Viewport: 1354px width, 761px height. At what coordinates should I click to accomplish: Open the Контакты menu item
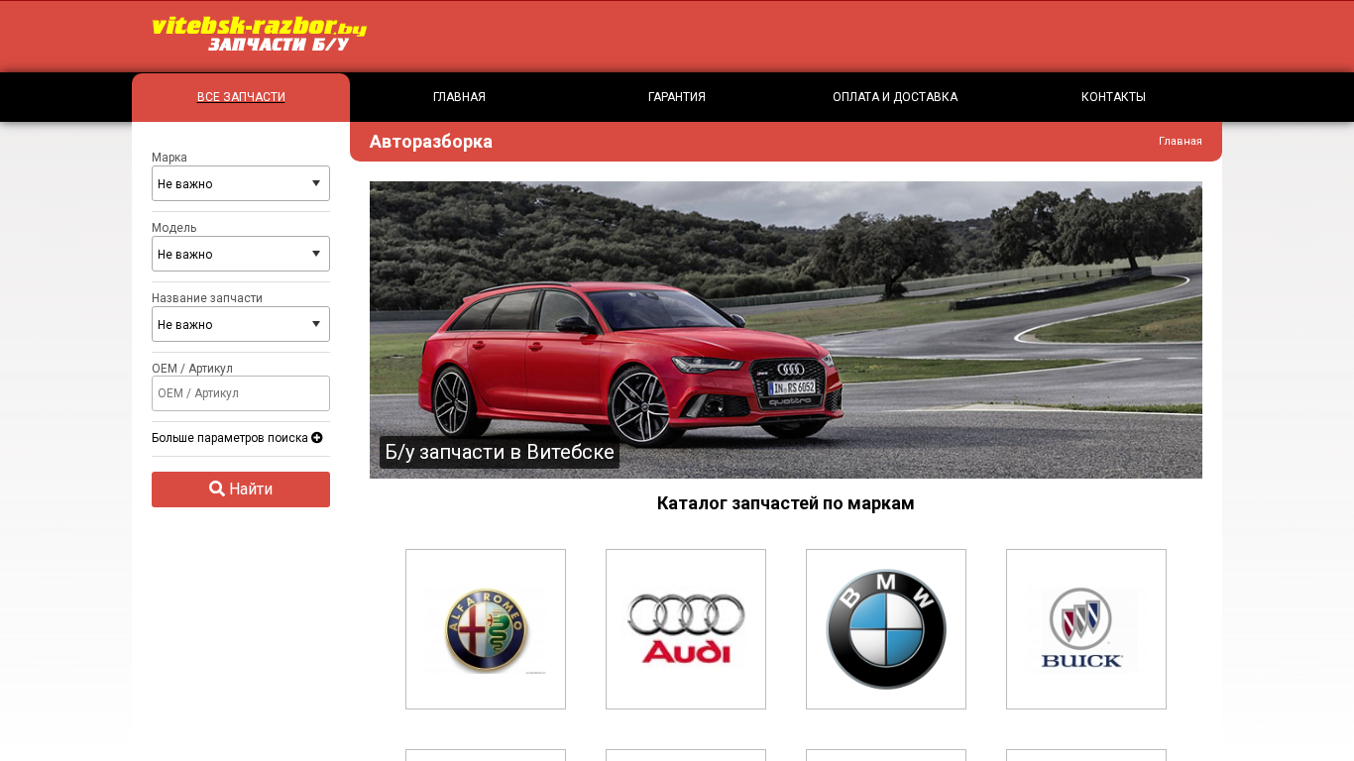pos(1113,97)
